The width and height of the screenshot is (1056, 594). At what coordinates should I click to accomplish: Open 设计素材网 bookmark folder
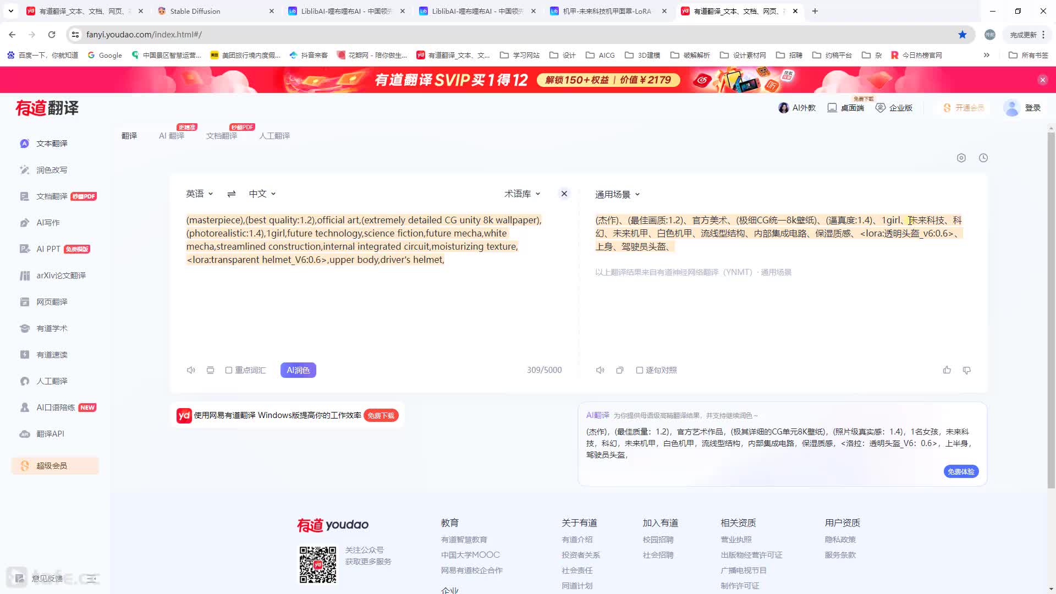pos(743,55)
